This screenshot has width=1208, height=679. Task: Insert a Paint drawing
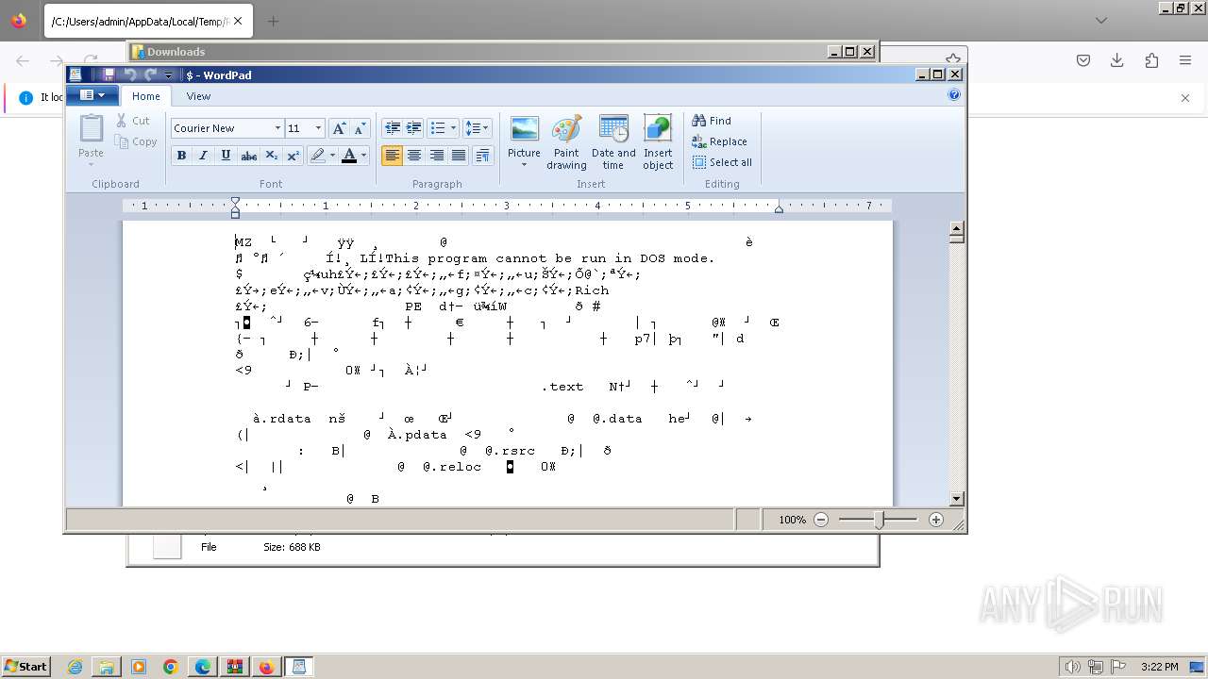point(566,142)
